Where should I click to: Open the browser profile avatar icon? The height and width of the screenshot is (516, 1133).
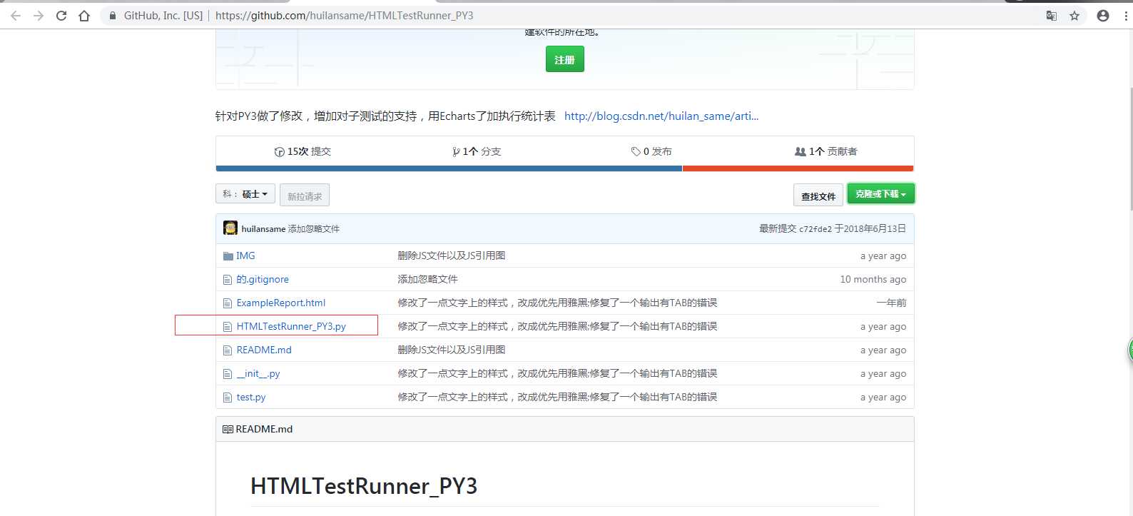pos(1103,16)
